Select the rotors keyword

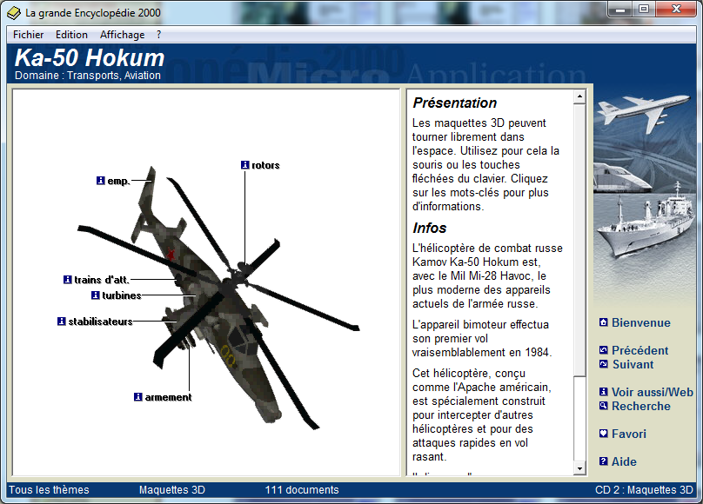[x=265, y=165]
